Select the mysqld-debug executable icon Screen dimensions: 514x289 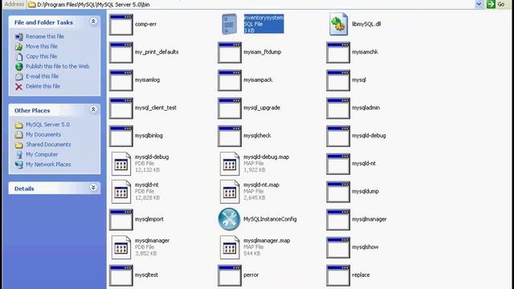(338, 136)
